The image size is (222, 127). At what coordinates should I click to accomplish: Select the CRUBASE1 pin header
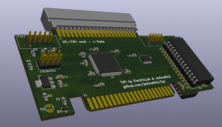tap(49, 60)
